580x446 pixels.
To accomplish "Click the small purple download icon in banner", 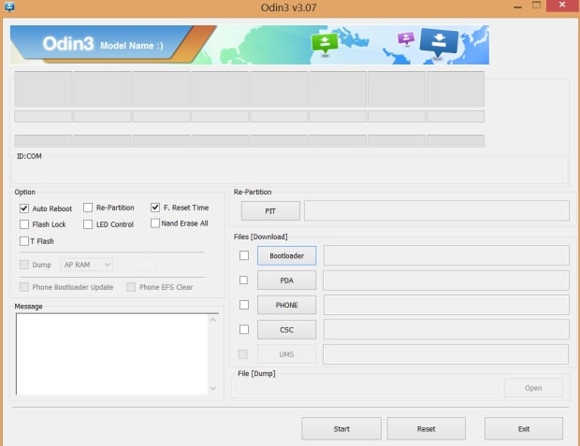I will [x=406, y=38].
